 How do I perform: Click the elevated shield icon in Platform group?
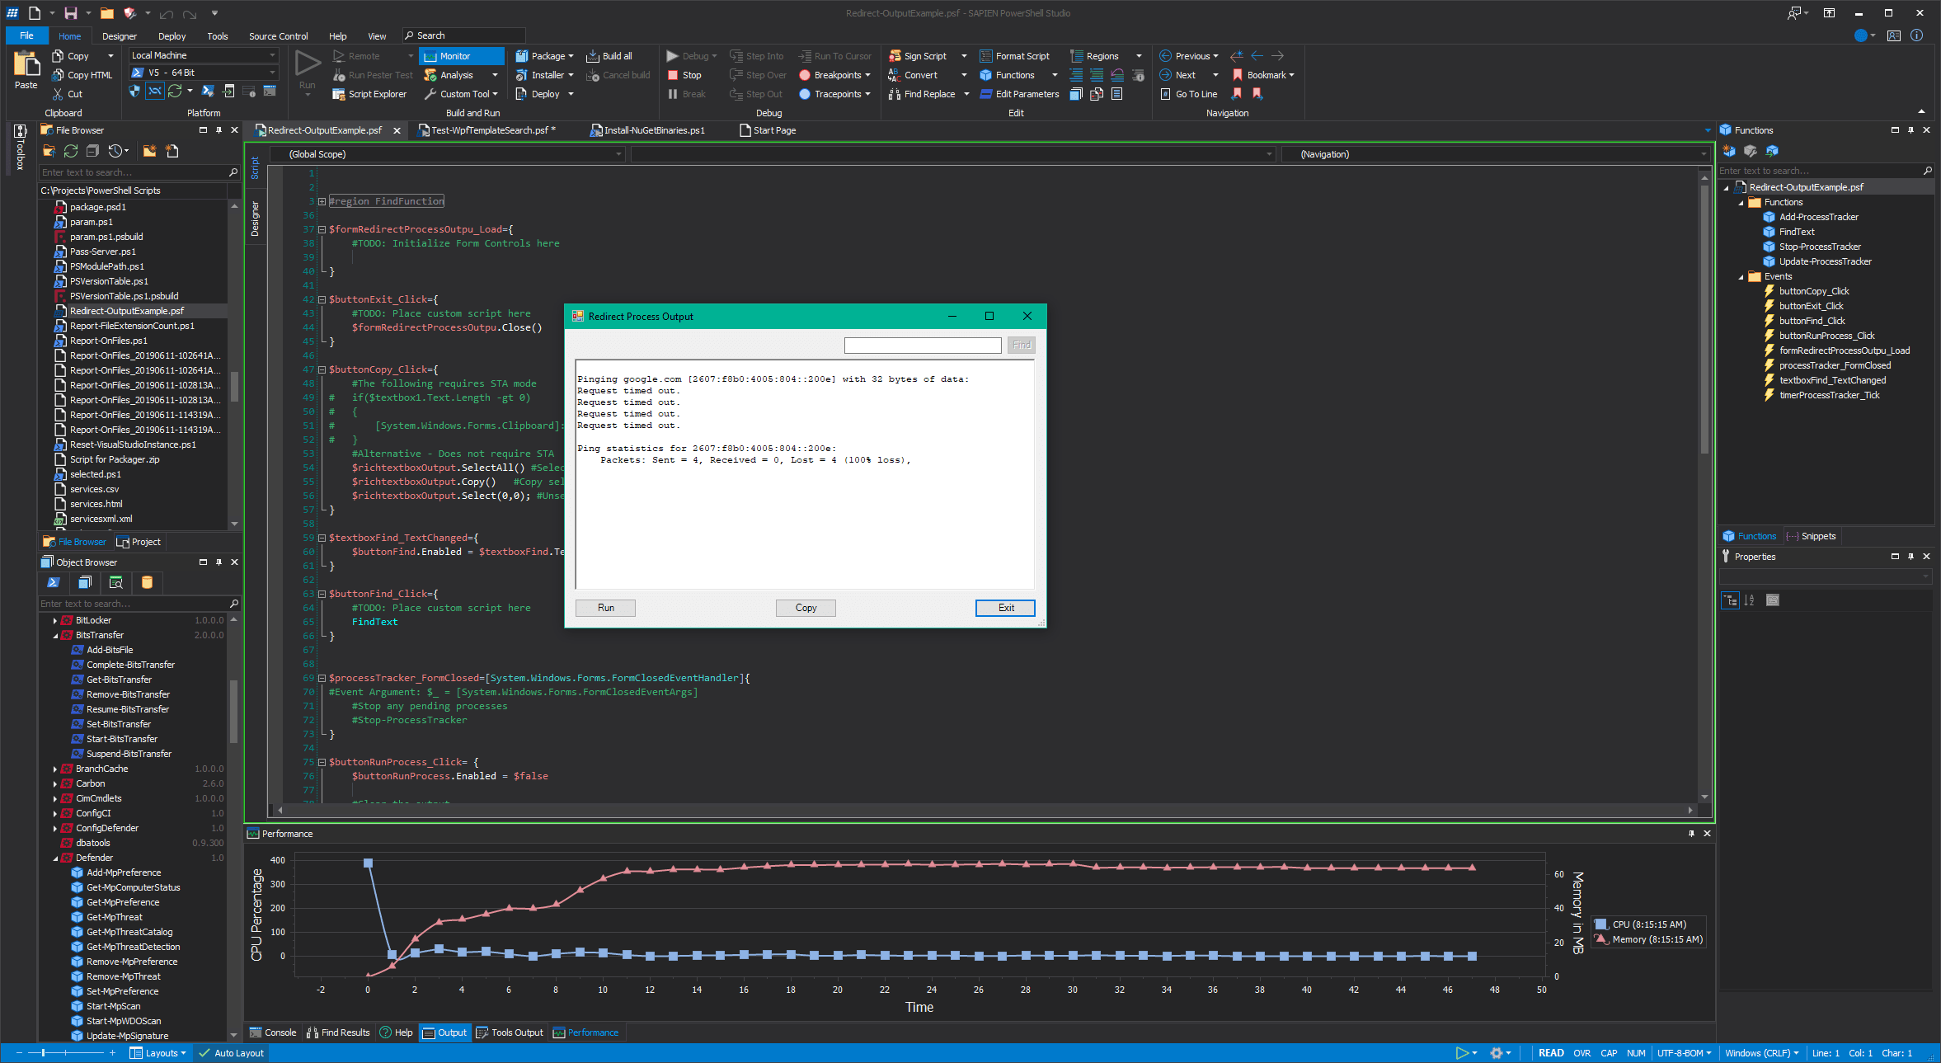pyautogui.click(x=134, y=92)
